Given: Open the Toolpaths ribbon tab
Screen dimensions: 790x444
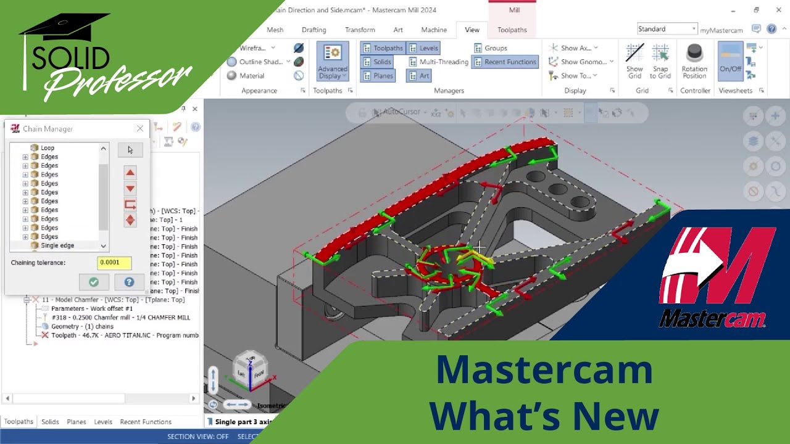Looking at the screenshot, I should coord(512,30).
